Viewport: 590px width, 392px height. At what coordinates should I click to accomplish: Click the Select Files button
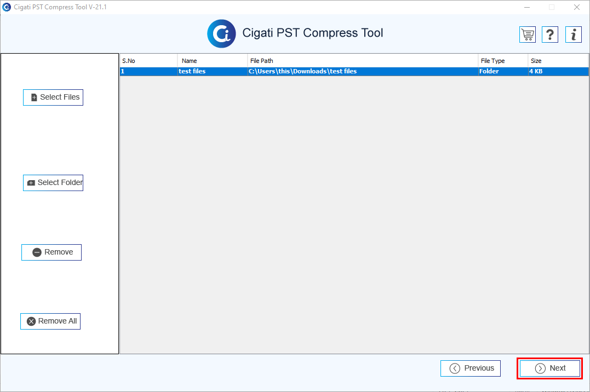point(53,97)
